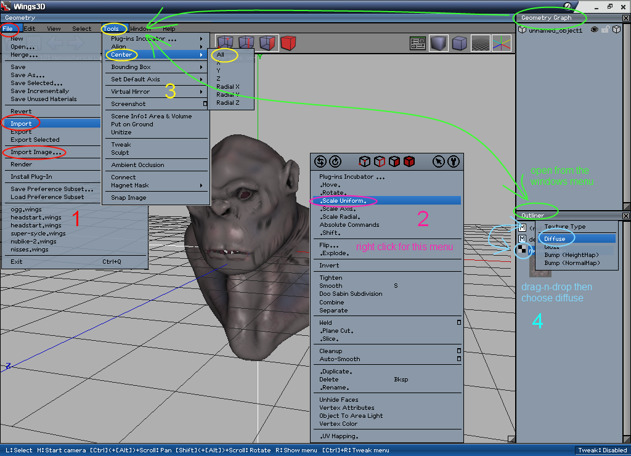Viewport: 631px width, 456px height.
Task: Toggle visibility eye of unnamed_object1
Action: tap(595, 30)
